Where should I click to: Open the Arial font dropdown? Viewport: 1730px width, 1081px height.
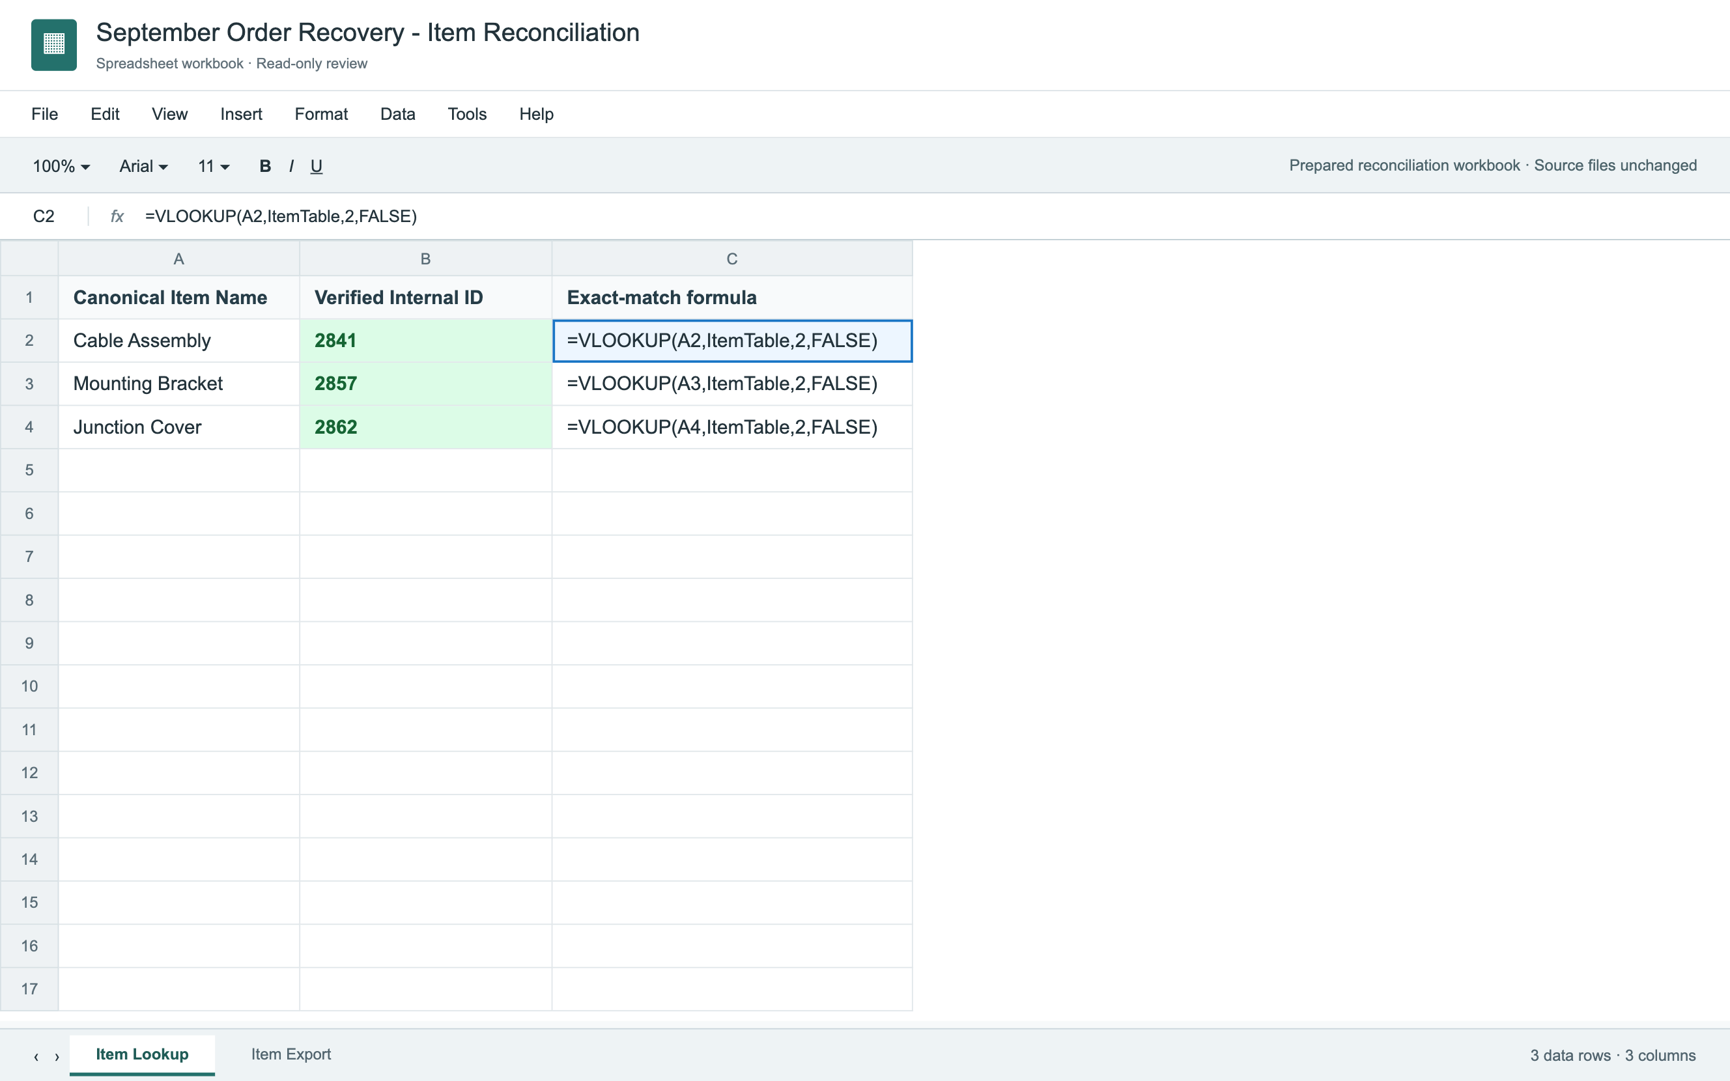[x=144, y=166]
